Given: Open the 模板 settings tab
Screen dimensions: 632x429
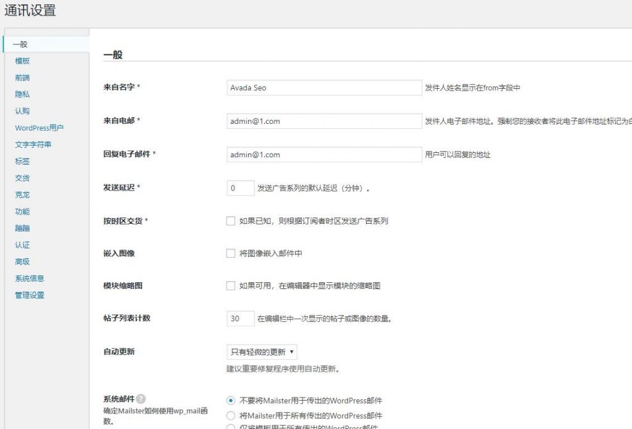Looking at the screenshot, I should tap(22, 61).
